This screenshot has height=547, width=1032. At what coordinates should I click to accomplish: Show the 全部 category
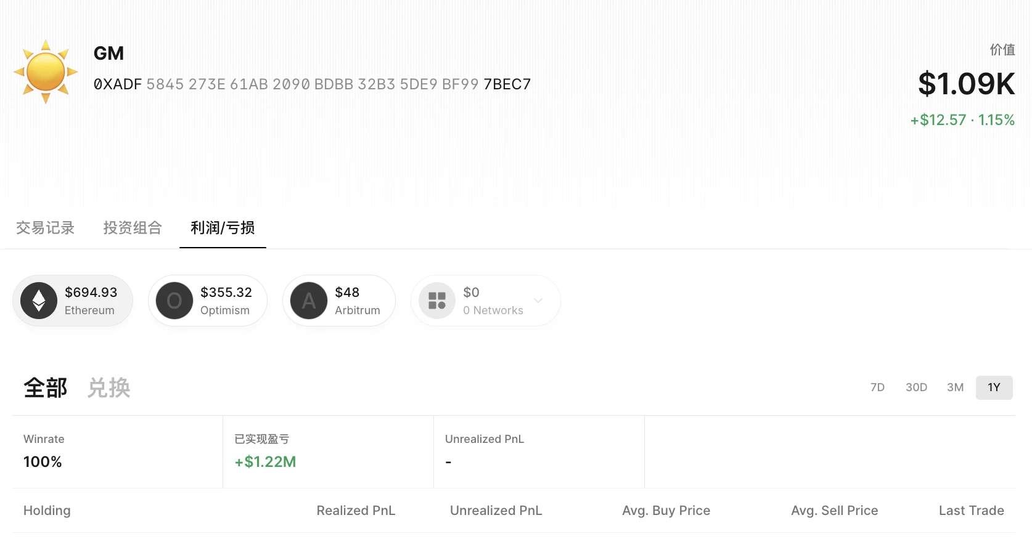(46, 388)
